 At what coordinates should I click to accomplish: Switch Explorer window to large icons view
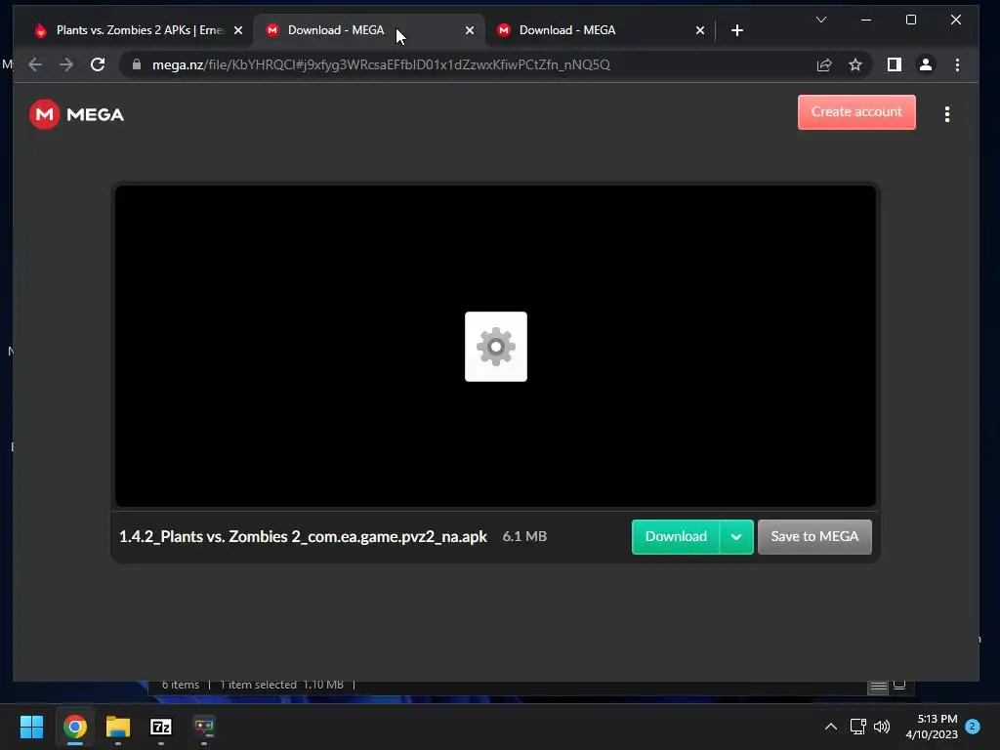(x=899, y=686)
